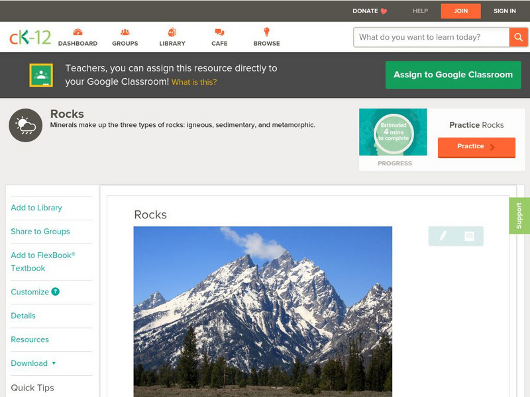
Task: Click the 'Practice Rocks' heading text
Action: pyautogui.click(x=476, y=125)
